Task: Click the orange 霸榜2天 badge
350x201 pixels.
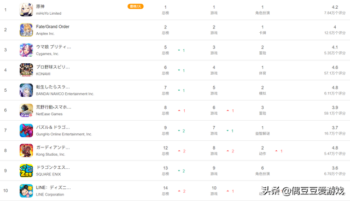Action: point(136,7)
